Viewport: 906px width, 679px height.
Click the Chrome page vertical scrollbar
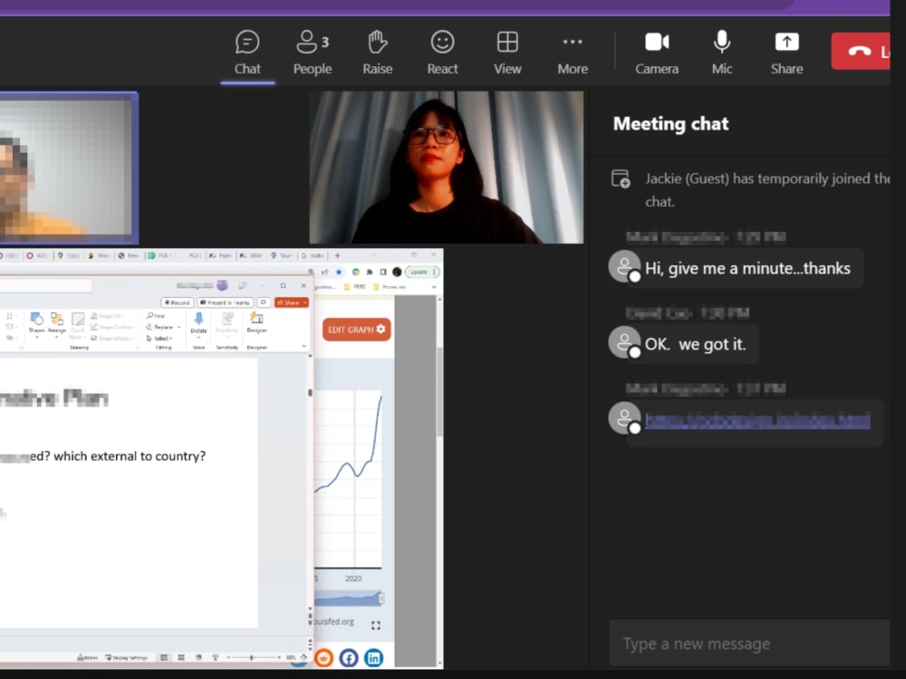(439, 393)
